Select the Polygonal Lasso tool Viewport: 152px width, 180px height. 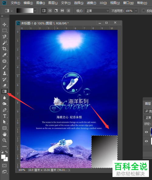click(x=4, y=37)
